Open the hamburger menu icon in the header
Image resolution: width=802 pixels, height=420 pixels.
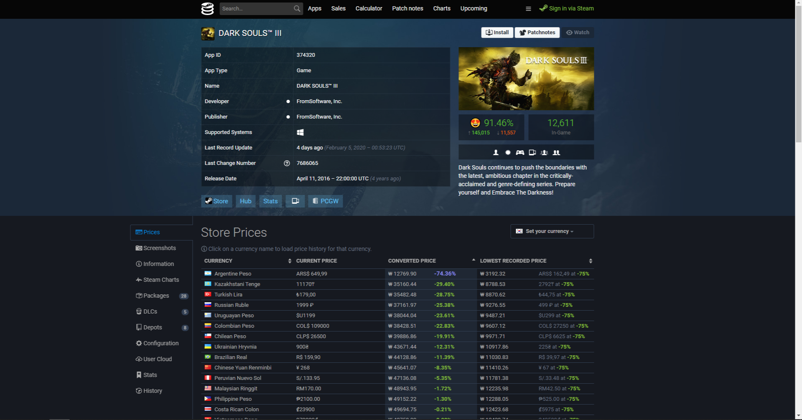[528, 9]
